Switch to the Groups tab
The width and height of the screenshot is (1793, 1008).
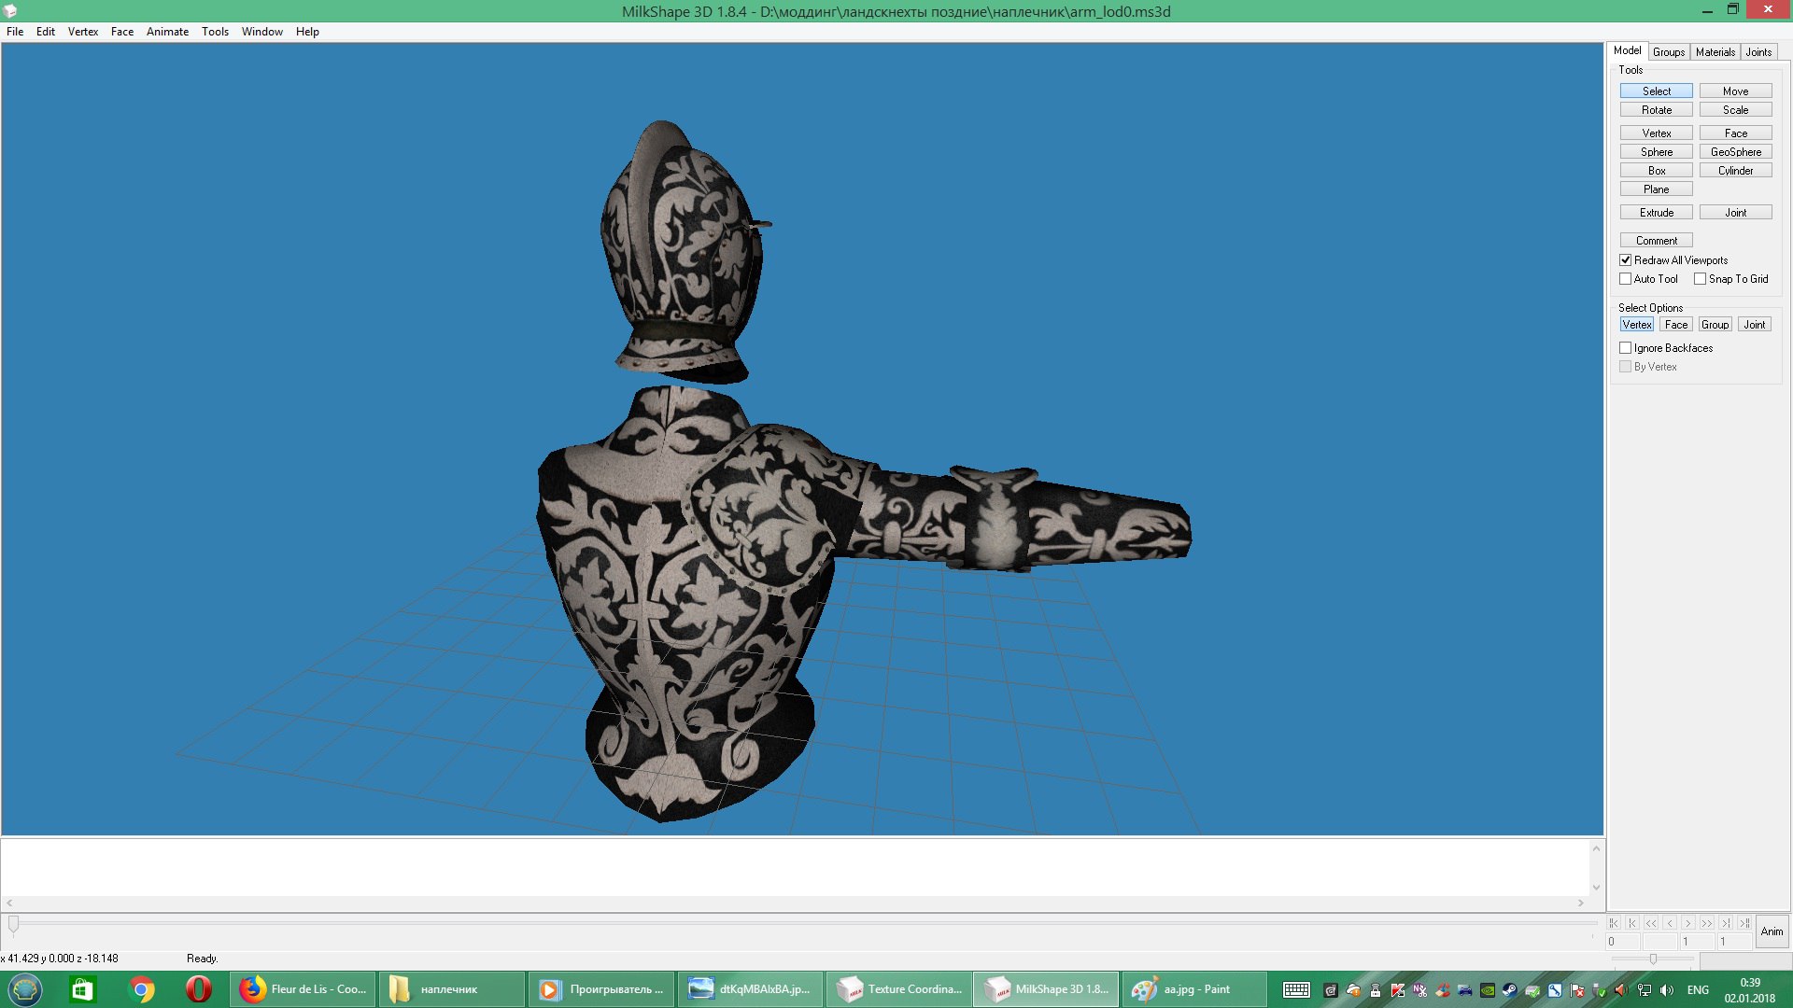[x=1668, y=52]
